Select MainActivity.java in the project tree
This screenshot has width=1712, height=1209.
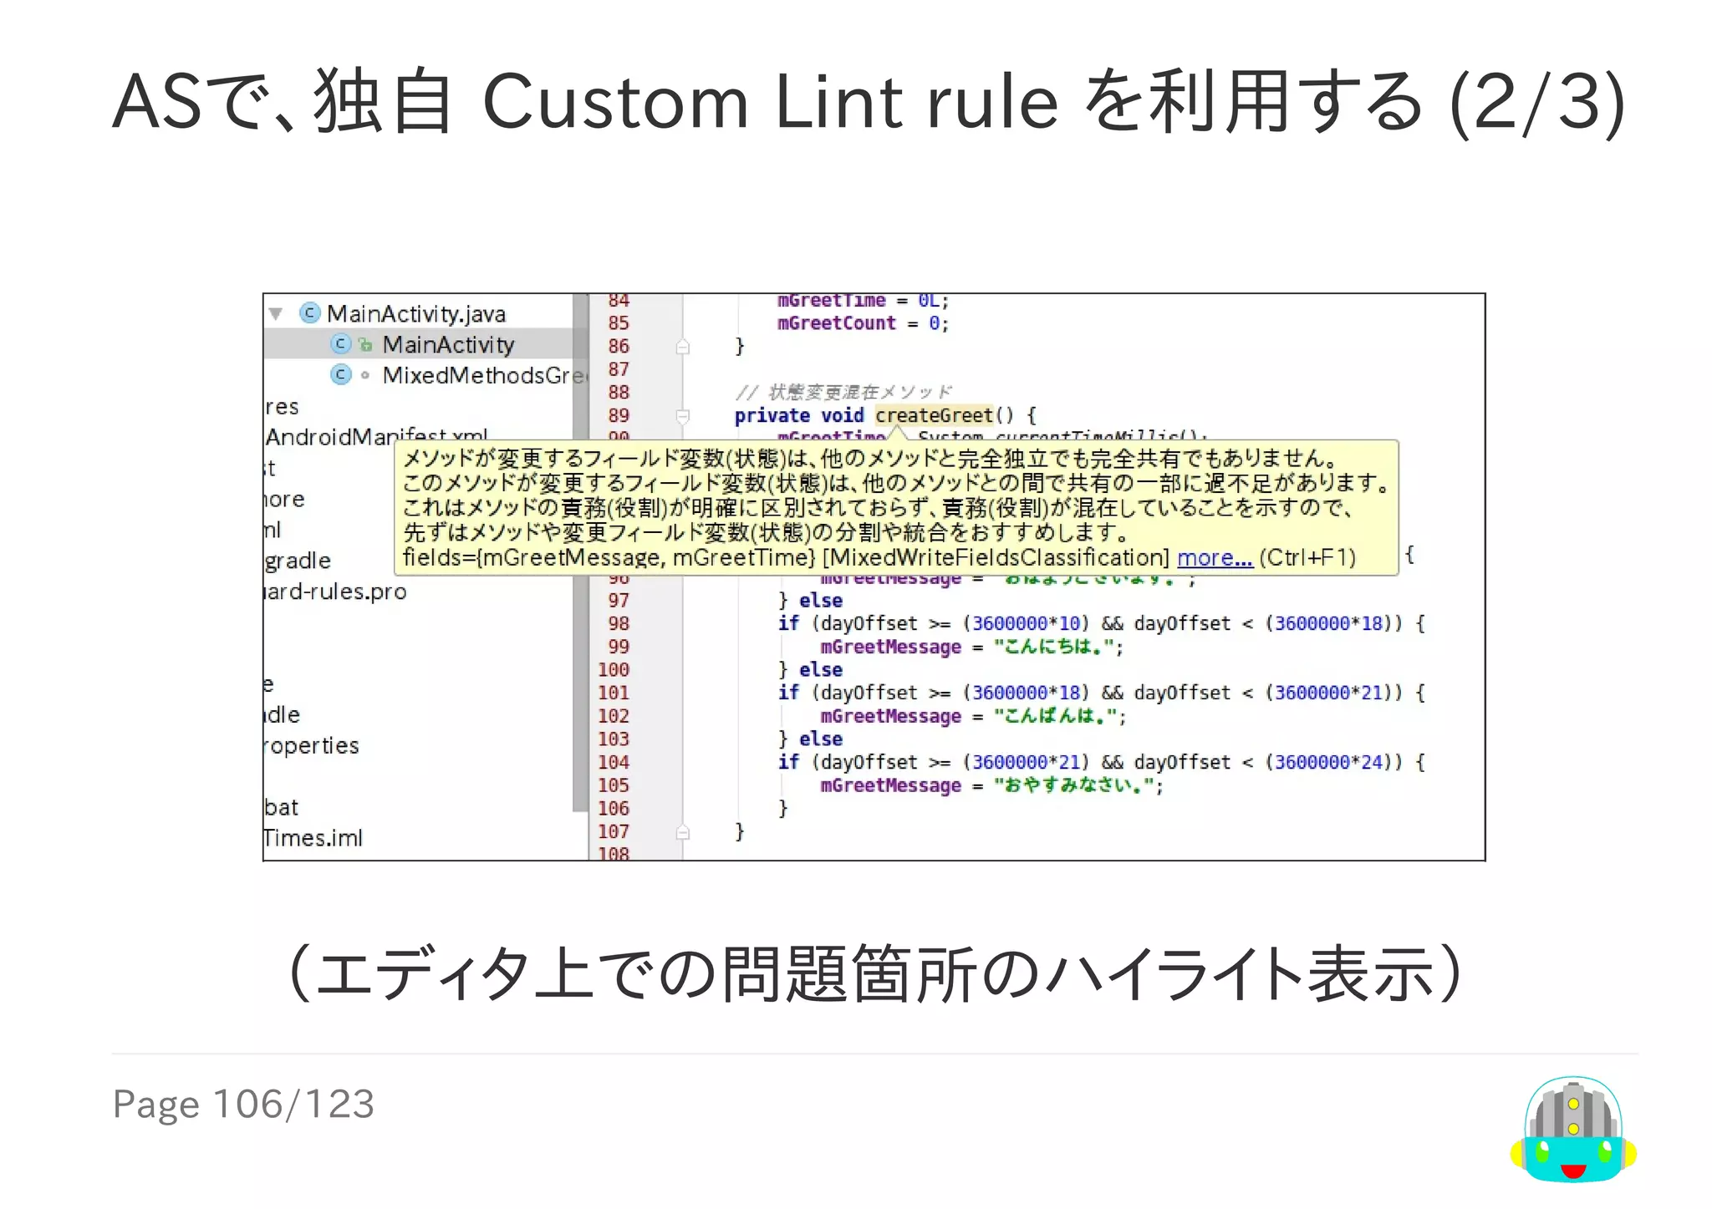415,313
